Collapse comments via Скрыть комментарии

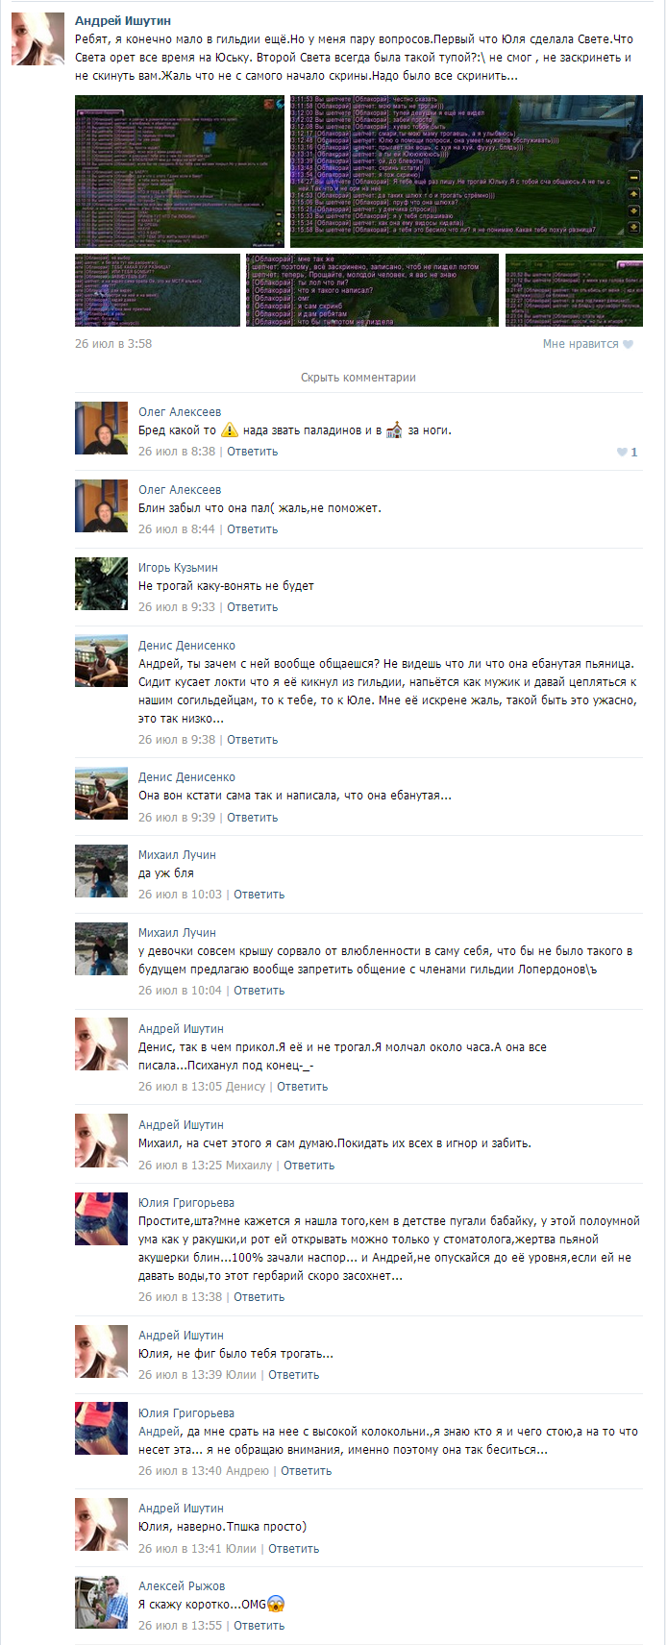point(358,378)
